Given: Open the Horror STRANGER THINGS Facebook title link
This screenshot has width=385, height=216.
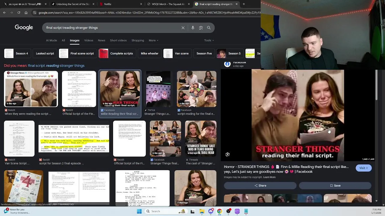Looking at the screenshot, I should click(x=286, y=169).
